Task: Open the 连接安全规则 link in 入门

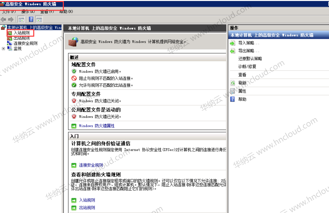Action: tap(91, 165)
